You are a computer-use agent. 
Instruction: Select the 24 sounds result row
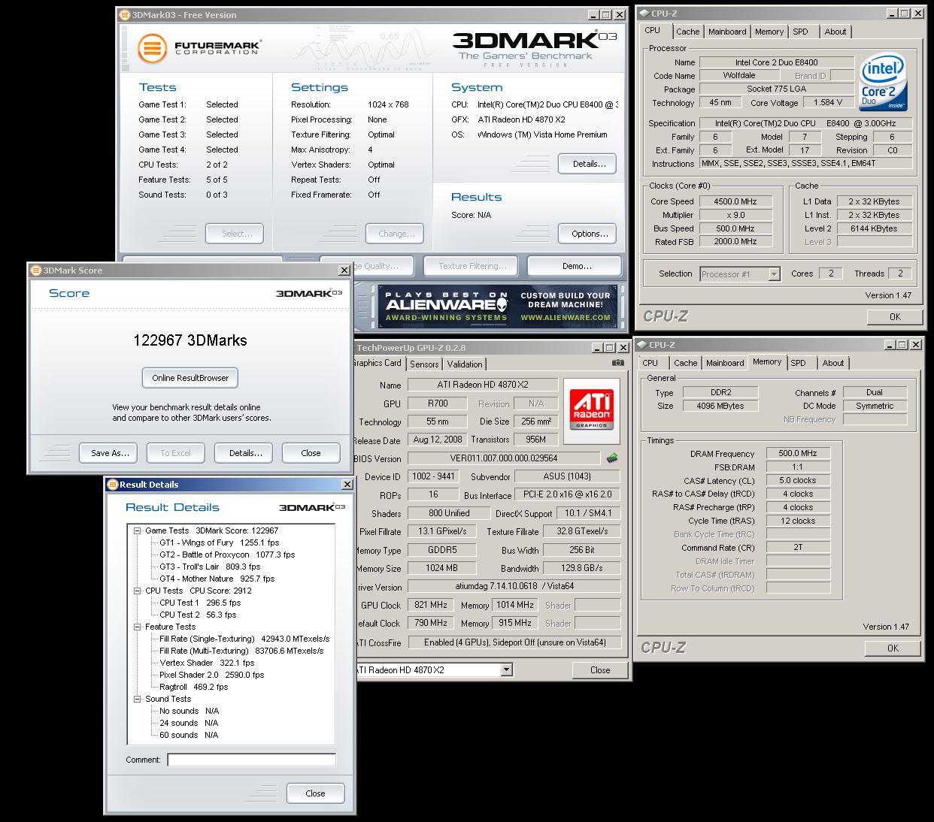pyautogui.click(x=189, y=723)
